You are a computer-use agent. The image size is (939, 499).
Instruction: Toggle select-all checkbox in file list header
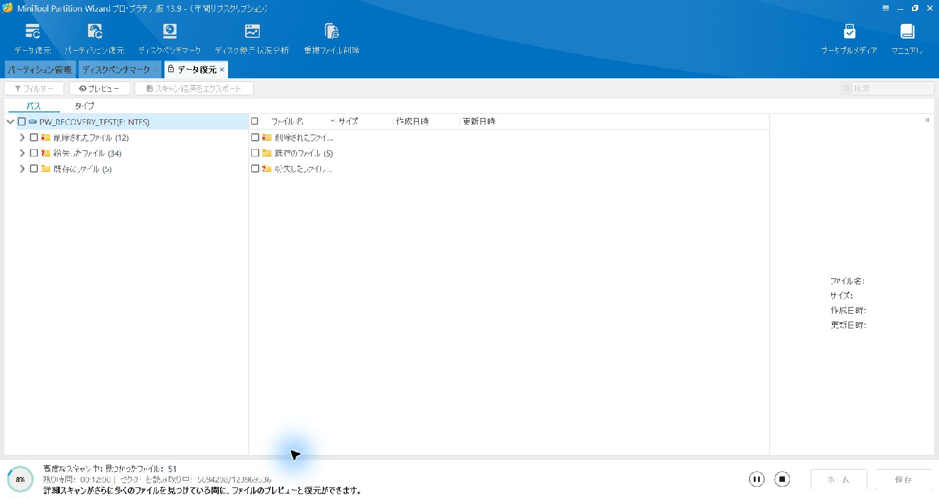coord(255,121)
